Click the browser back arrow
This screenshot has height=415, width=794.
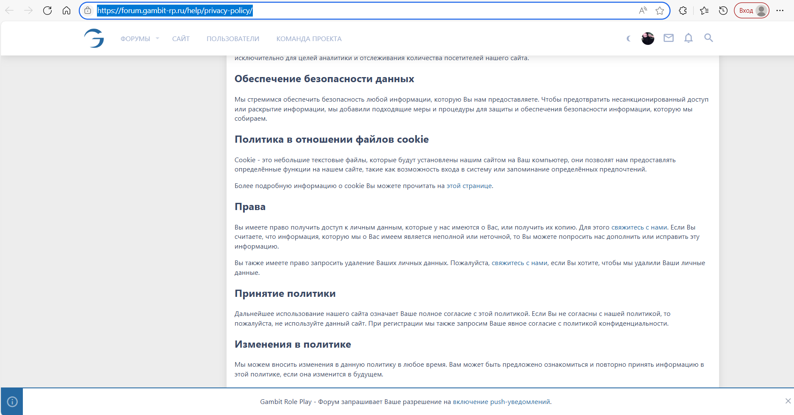click(x=9, y=11)
